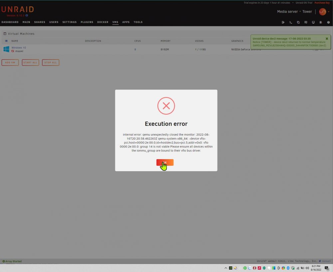Click the battery power tray icon
The width and height of the screenshot is (333, 272).
click(302, 268)
